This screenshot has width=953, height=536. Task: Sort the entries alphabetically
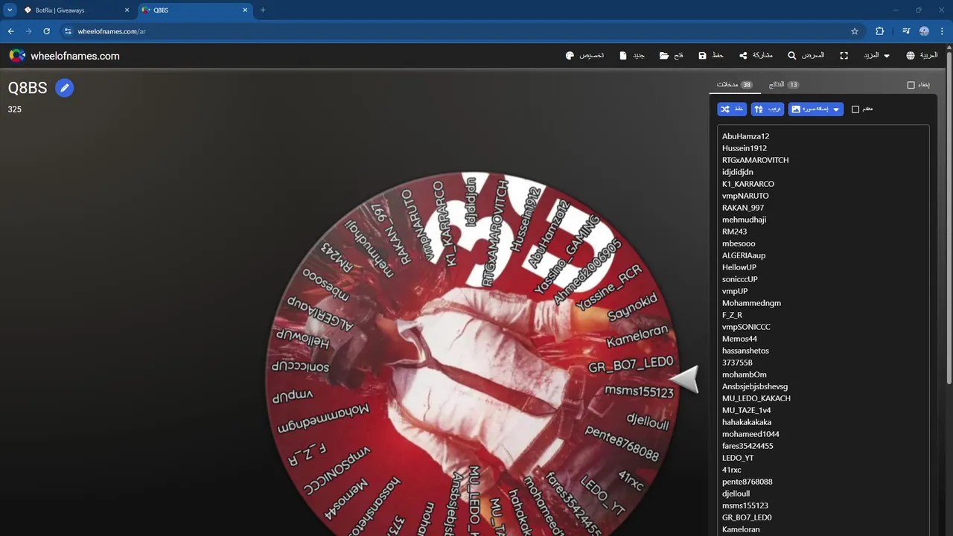tap(768, 109)
